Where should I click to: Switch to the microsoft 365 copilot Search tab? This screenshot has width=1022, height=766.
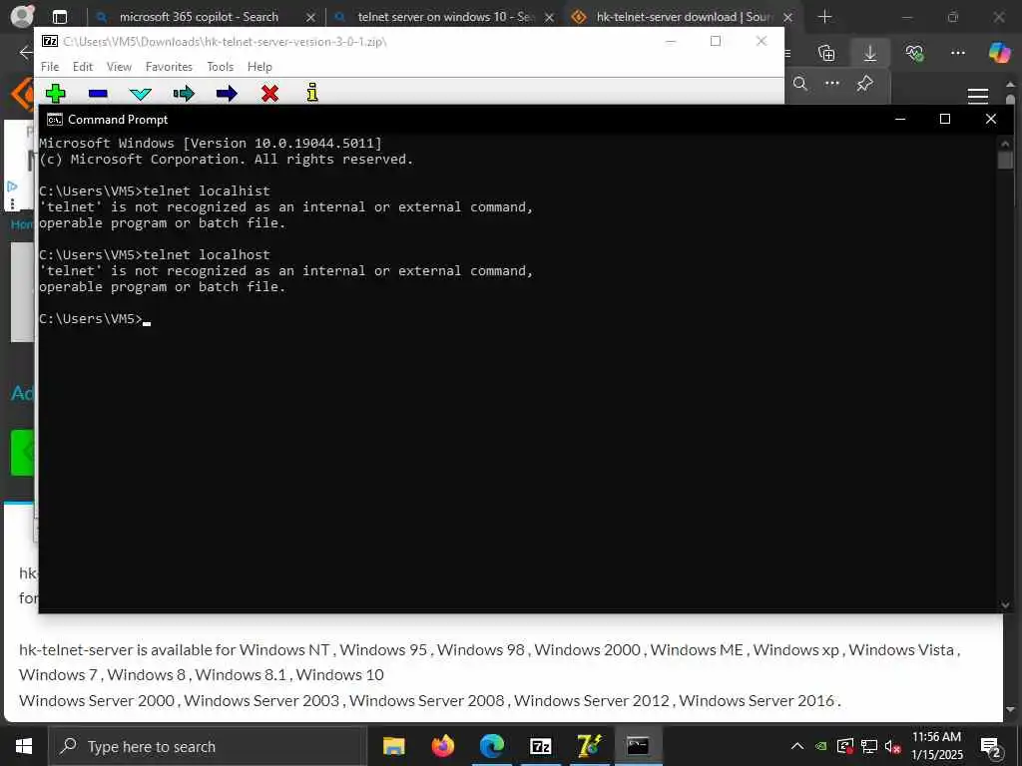pos(199,17)
